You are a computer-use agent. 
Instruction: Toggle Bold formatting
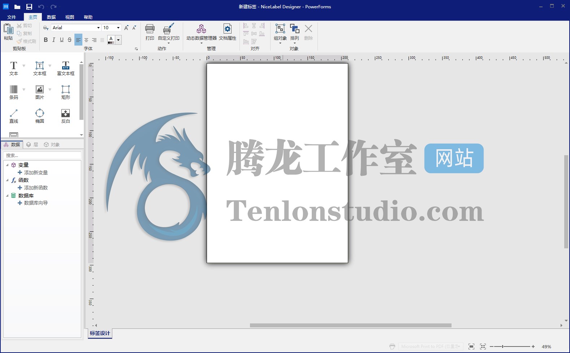[x=46, y=40]
